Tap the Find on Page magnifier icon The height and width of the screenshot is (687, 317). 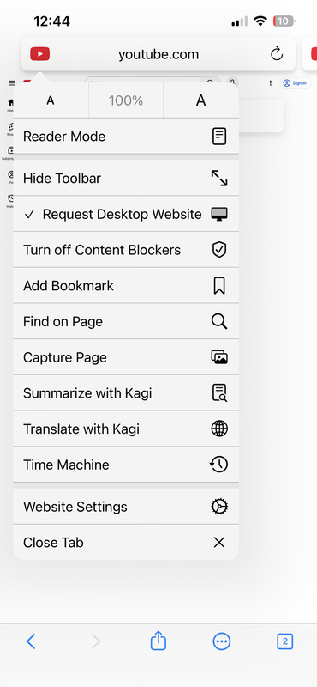(x=219, y=321)
